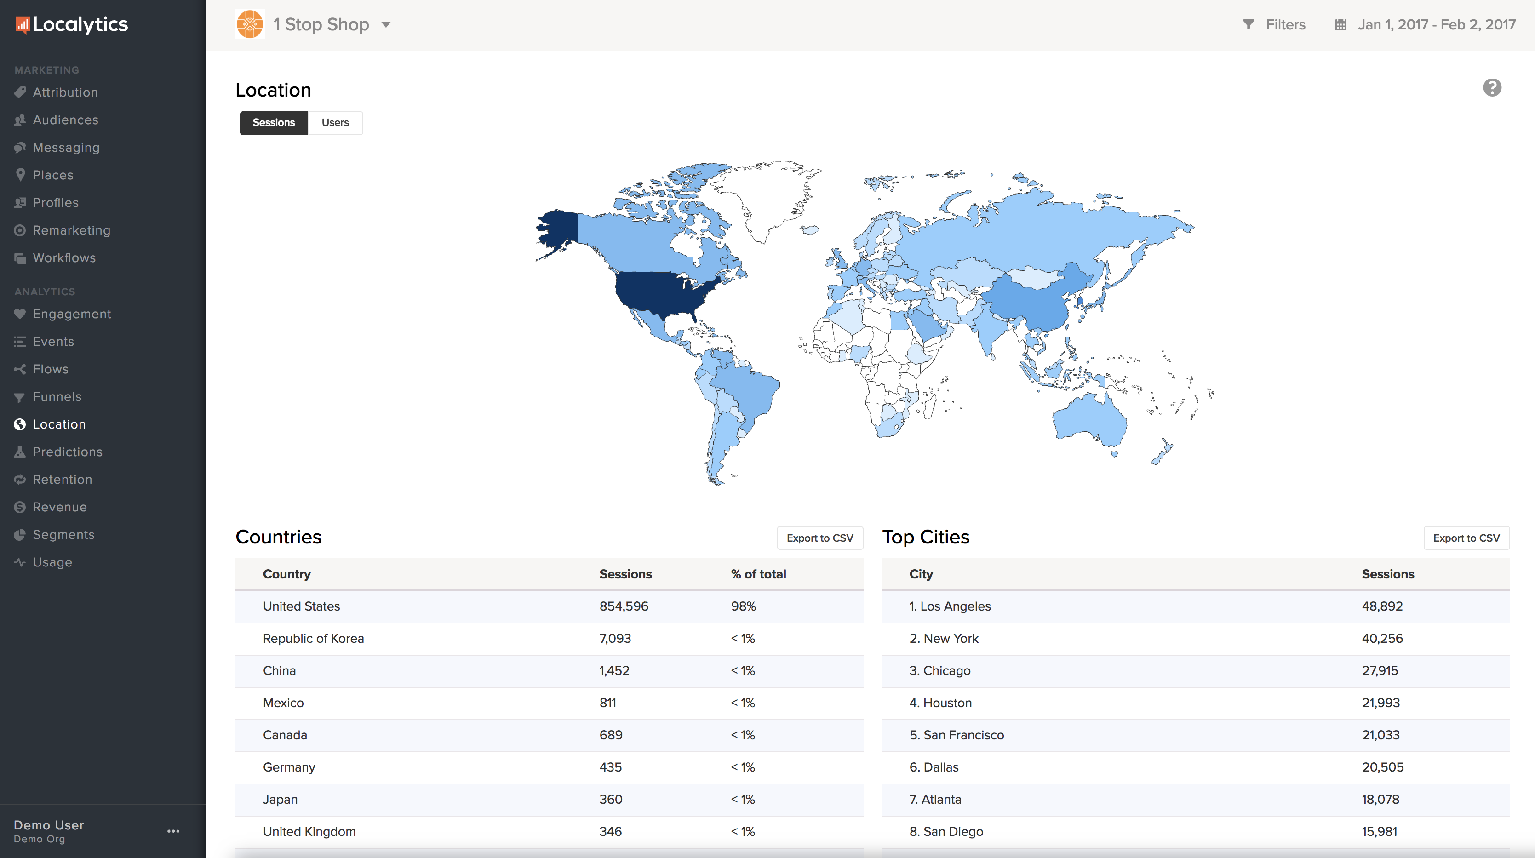This screenshot has height=858, width=1535.
Task: Open Attribution from the sidebar tag icon
Action: tap(20, 92)
